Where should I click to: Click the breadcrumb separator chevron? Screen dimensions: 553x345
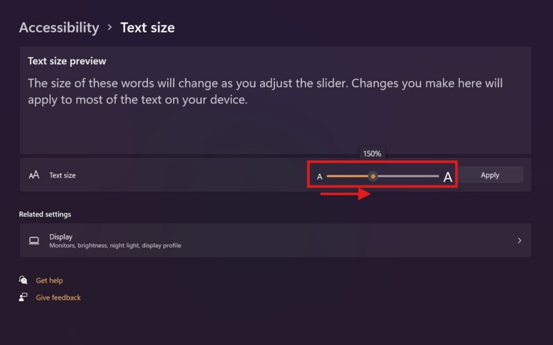(110, 28)
